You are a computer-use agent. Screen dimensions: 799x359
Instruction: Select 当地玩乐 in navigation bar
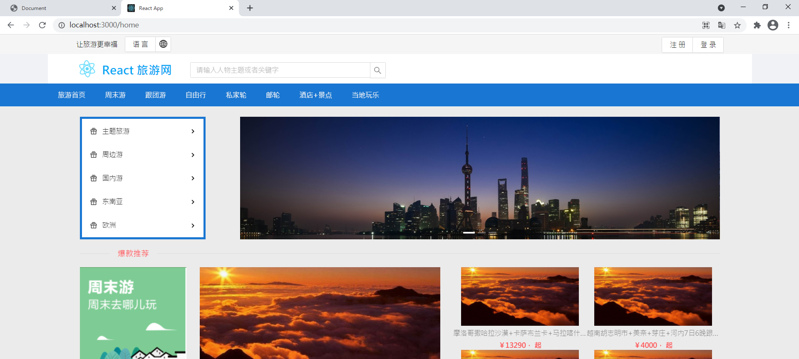(365, 95)
